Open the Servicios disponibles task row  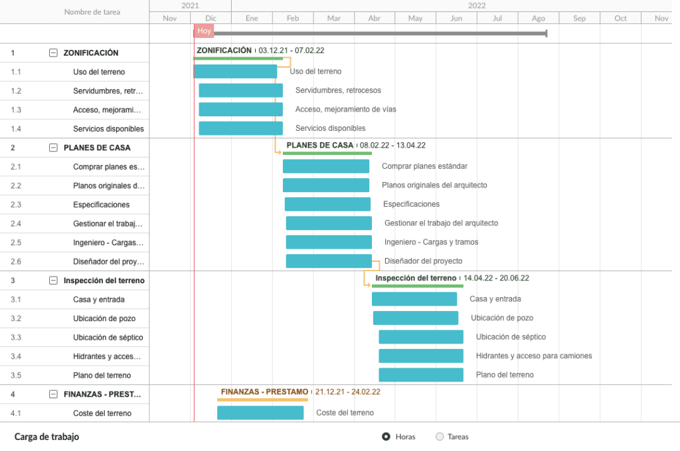pyautogui.click(x=74, y=129)
